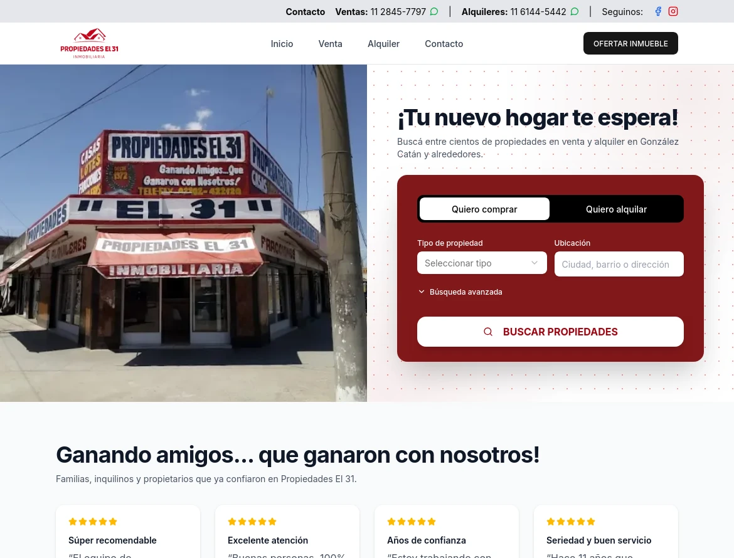Click star rating on Súper recomendable card
The height and width of the screenshot is (558, 734).
(x=93, y=522)
